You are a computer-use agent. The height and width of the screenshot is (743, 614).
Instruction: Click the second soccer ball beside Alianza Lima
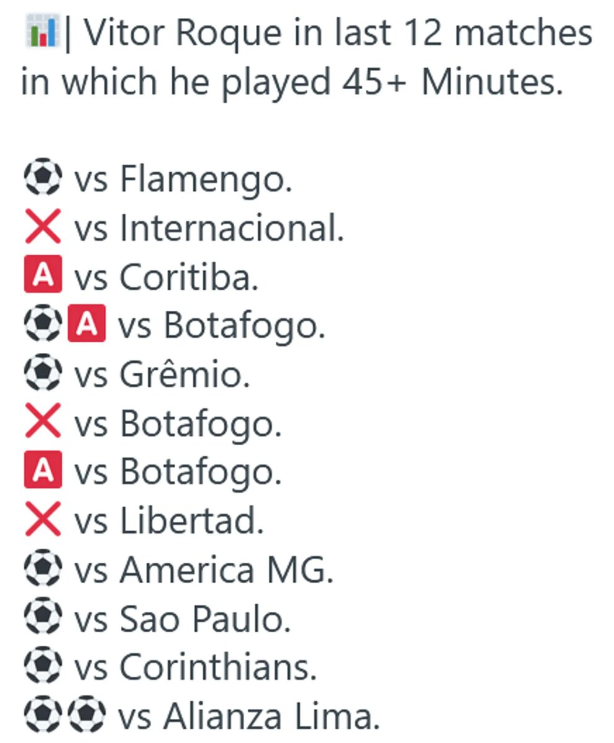coord(87,716)
